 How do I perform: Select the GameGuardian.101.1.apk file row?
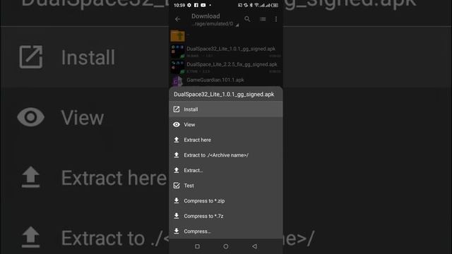pyautogui.click(x=226, y=80)
